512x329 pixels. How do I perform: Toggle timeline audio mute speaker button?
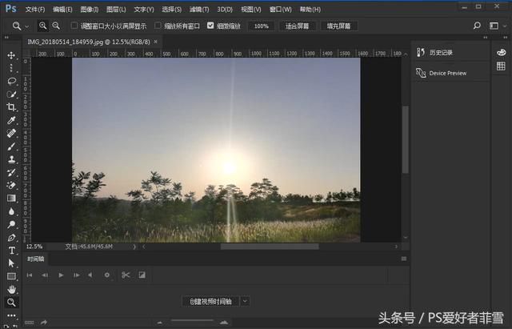click(90, 275)
